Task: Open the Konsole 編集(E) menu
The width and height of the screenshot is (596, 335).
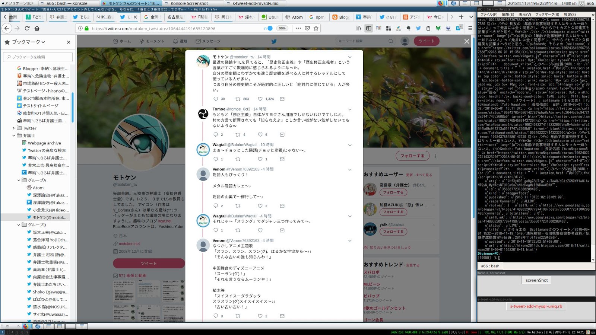Action: pyautogui.click(x=508, y=15)
